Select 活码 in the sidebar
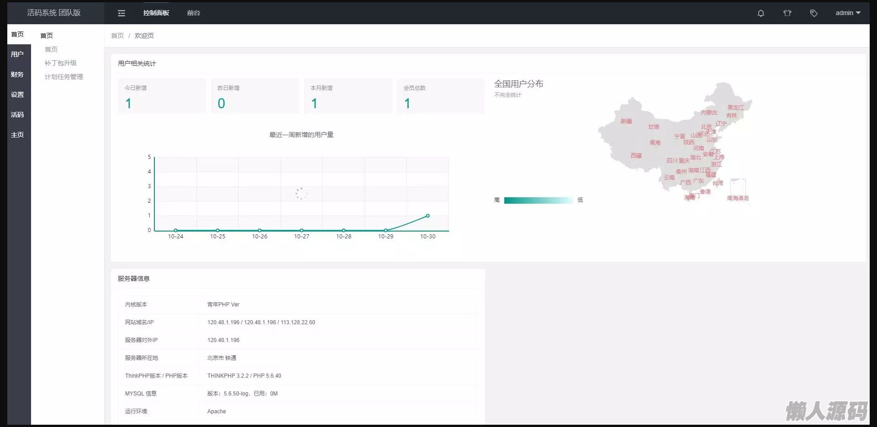The width and height of the screenshot is (877, 427). pos(17,115)
